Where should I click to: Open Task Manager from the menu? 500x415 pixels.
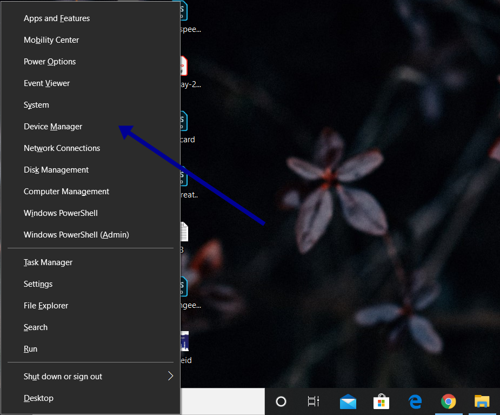point(48,262)
